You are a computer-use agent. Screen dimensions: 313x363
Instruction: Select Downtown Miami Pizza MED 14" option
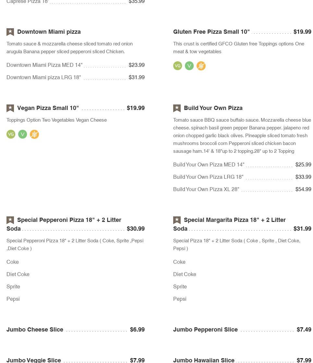44,65
